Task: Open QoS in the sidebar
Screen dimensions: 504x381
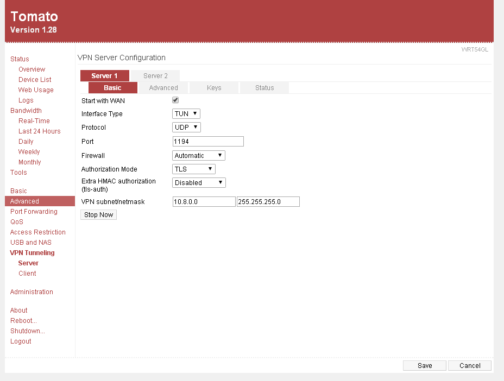Action: point(17,221)
